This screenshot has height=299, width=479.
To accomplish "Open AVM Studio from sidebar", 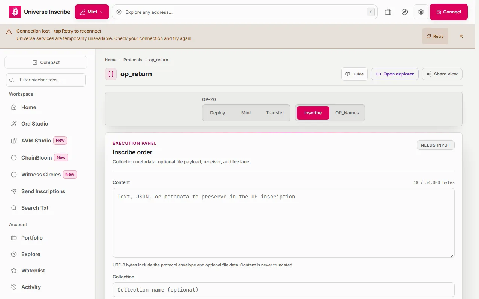I will click(x=46, y=141).
